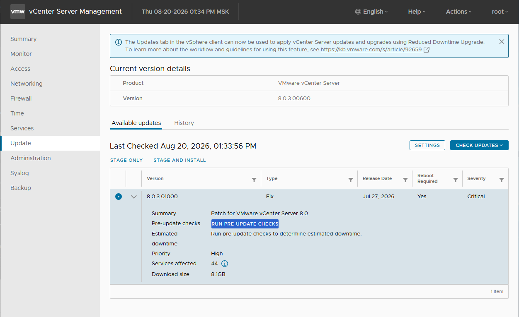519x317 pixels.
Task: Click the SETTINGS button
Action: point(427,145)
